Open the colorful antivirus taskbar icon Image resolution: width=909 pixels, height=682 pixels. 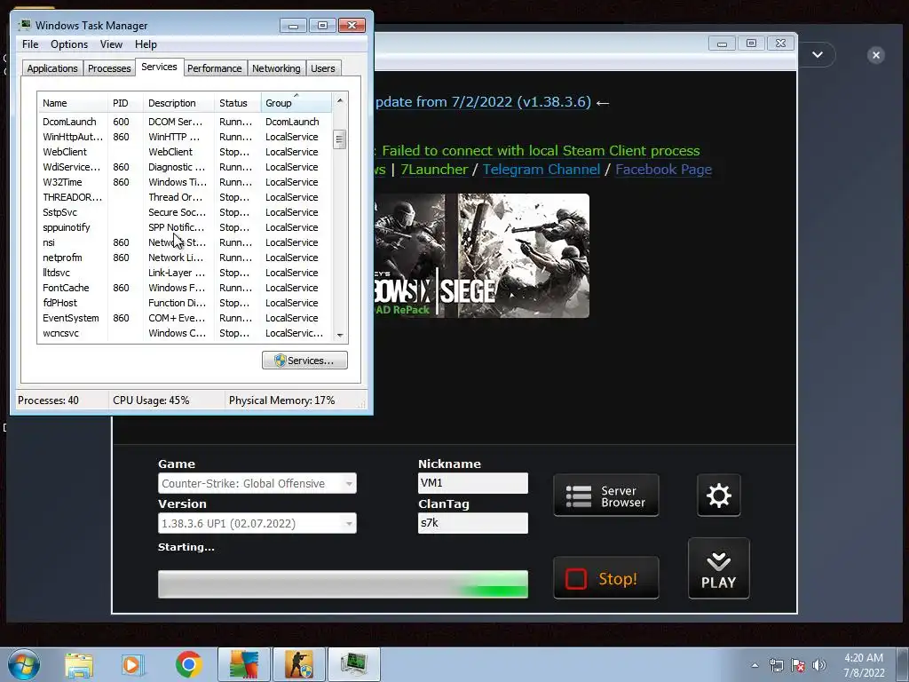click(244, 664)
